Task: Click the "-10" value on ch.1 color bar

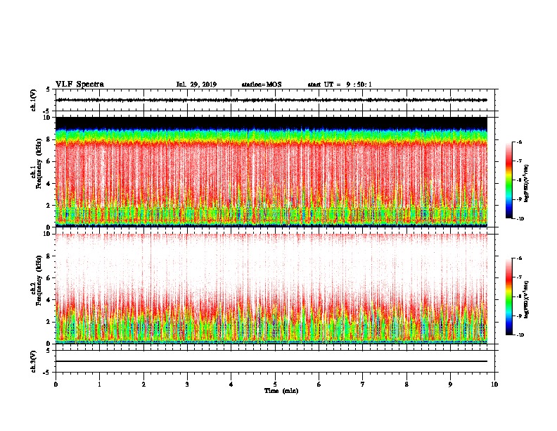Action: pos(520,219)
